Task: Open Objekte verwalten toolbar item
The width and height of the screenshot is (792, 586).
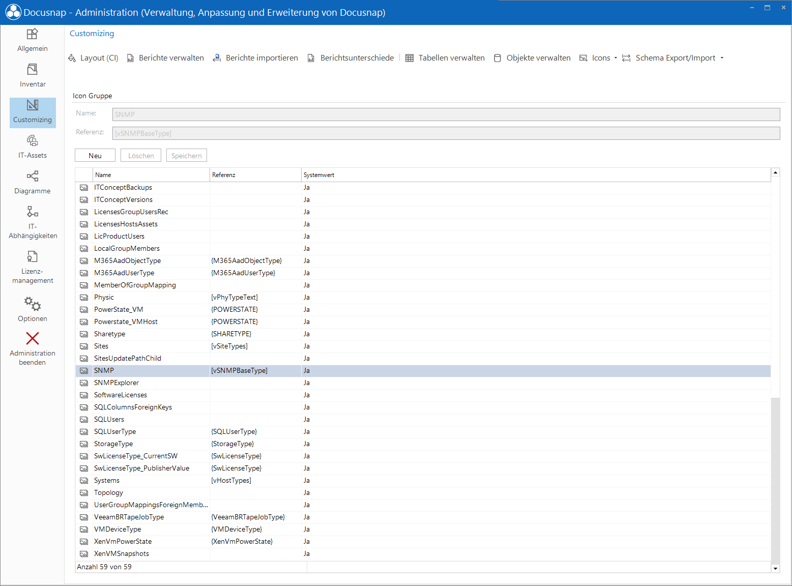Action: (533, 58)
